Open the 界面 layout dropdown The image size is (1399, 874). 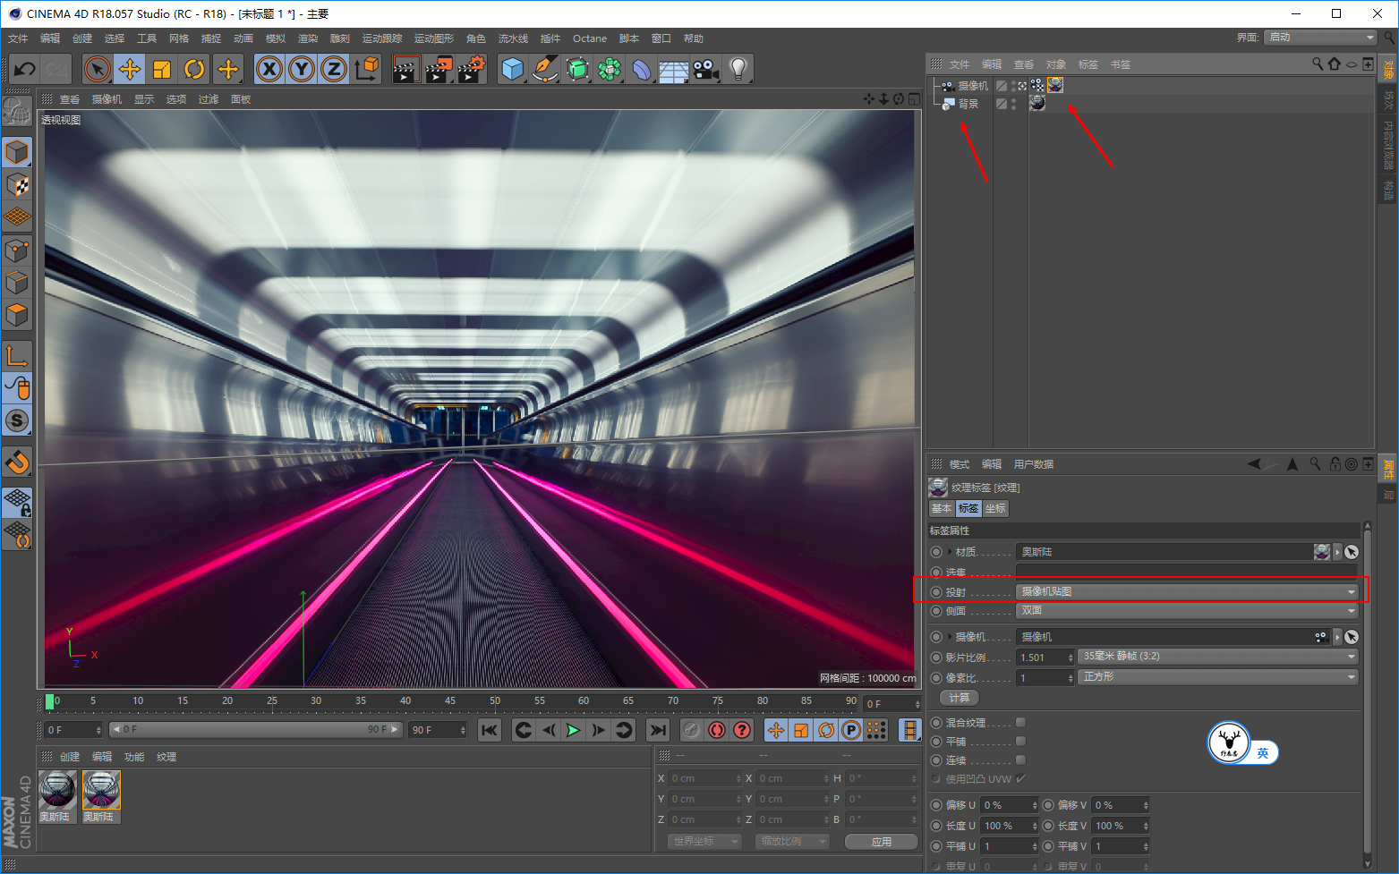[x=1320, y=38]
